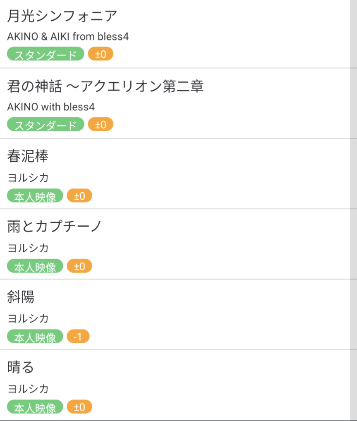Screen dimensions: 357x421
Task: Click ±0 key badge on 晴る
Action: 79,407
